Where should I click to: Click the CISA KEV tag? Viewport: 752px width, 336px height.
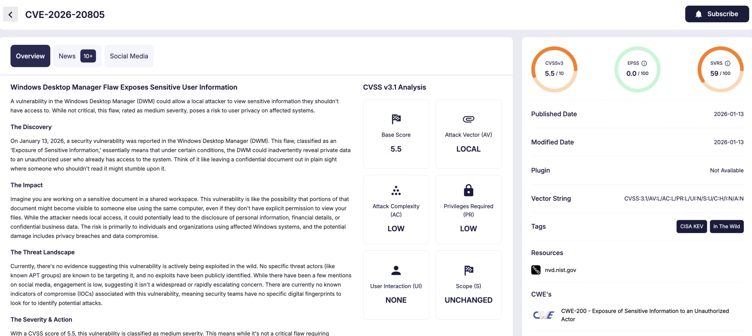click(691, 226)
